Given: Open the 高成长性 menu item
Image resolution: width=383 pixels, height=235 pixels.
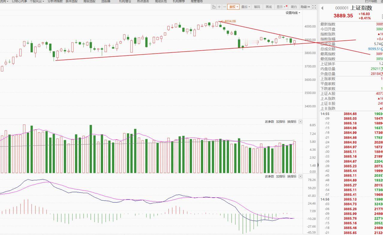Looking at the screenshot, I should tap(161, 1).
